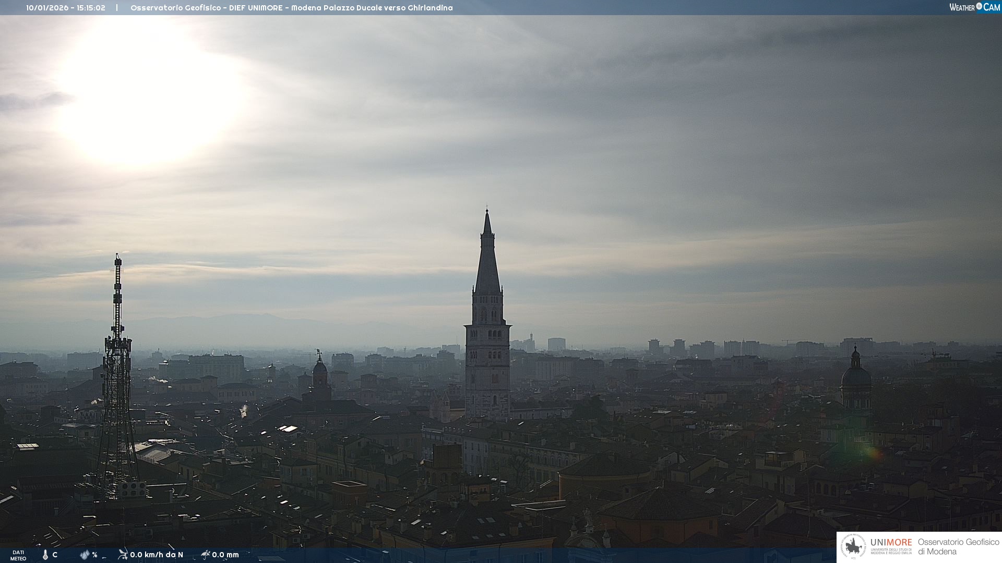Click the humidity percent symbol
Image resolution: width=1002 pixels, height=563 pixels.
pos(94,555)
